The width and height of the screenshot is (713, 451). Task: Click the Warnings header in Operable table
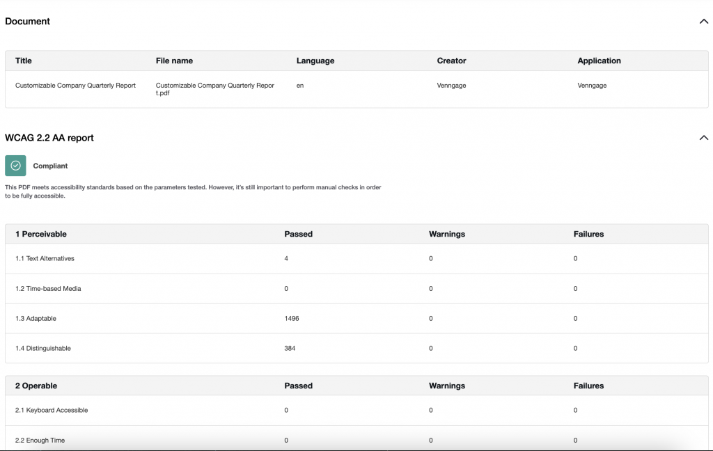coord(446,386)
